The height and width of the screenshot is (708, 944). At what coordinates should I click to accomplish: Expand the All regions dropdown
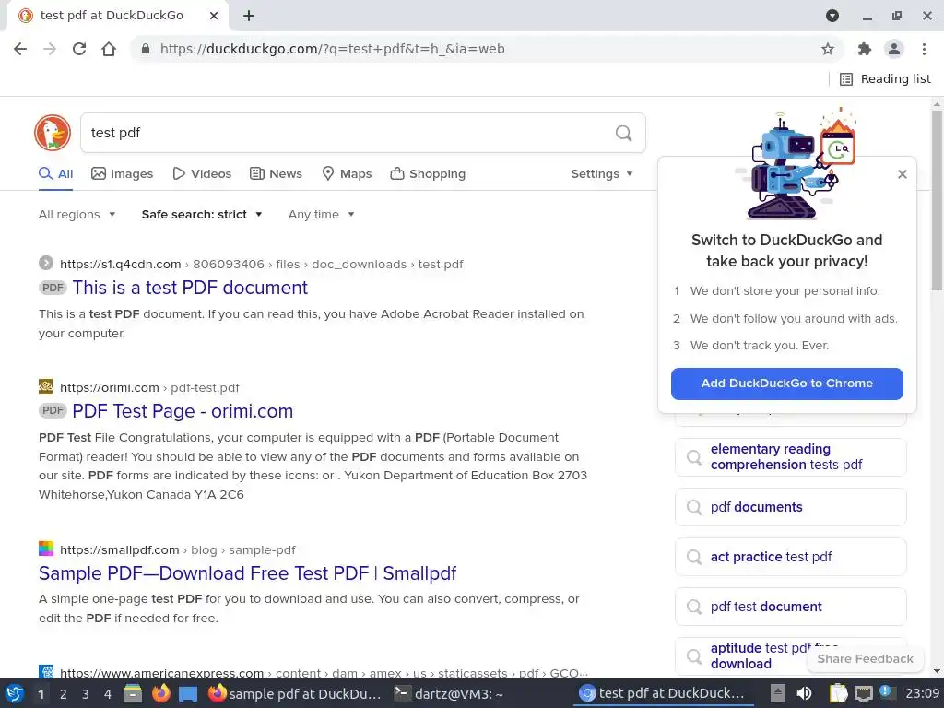pyautogui.click(x=77, y=214)
